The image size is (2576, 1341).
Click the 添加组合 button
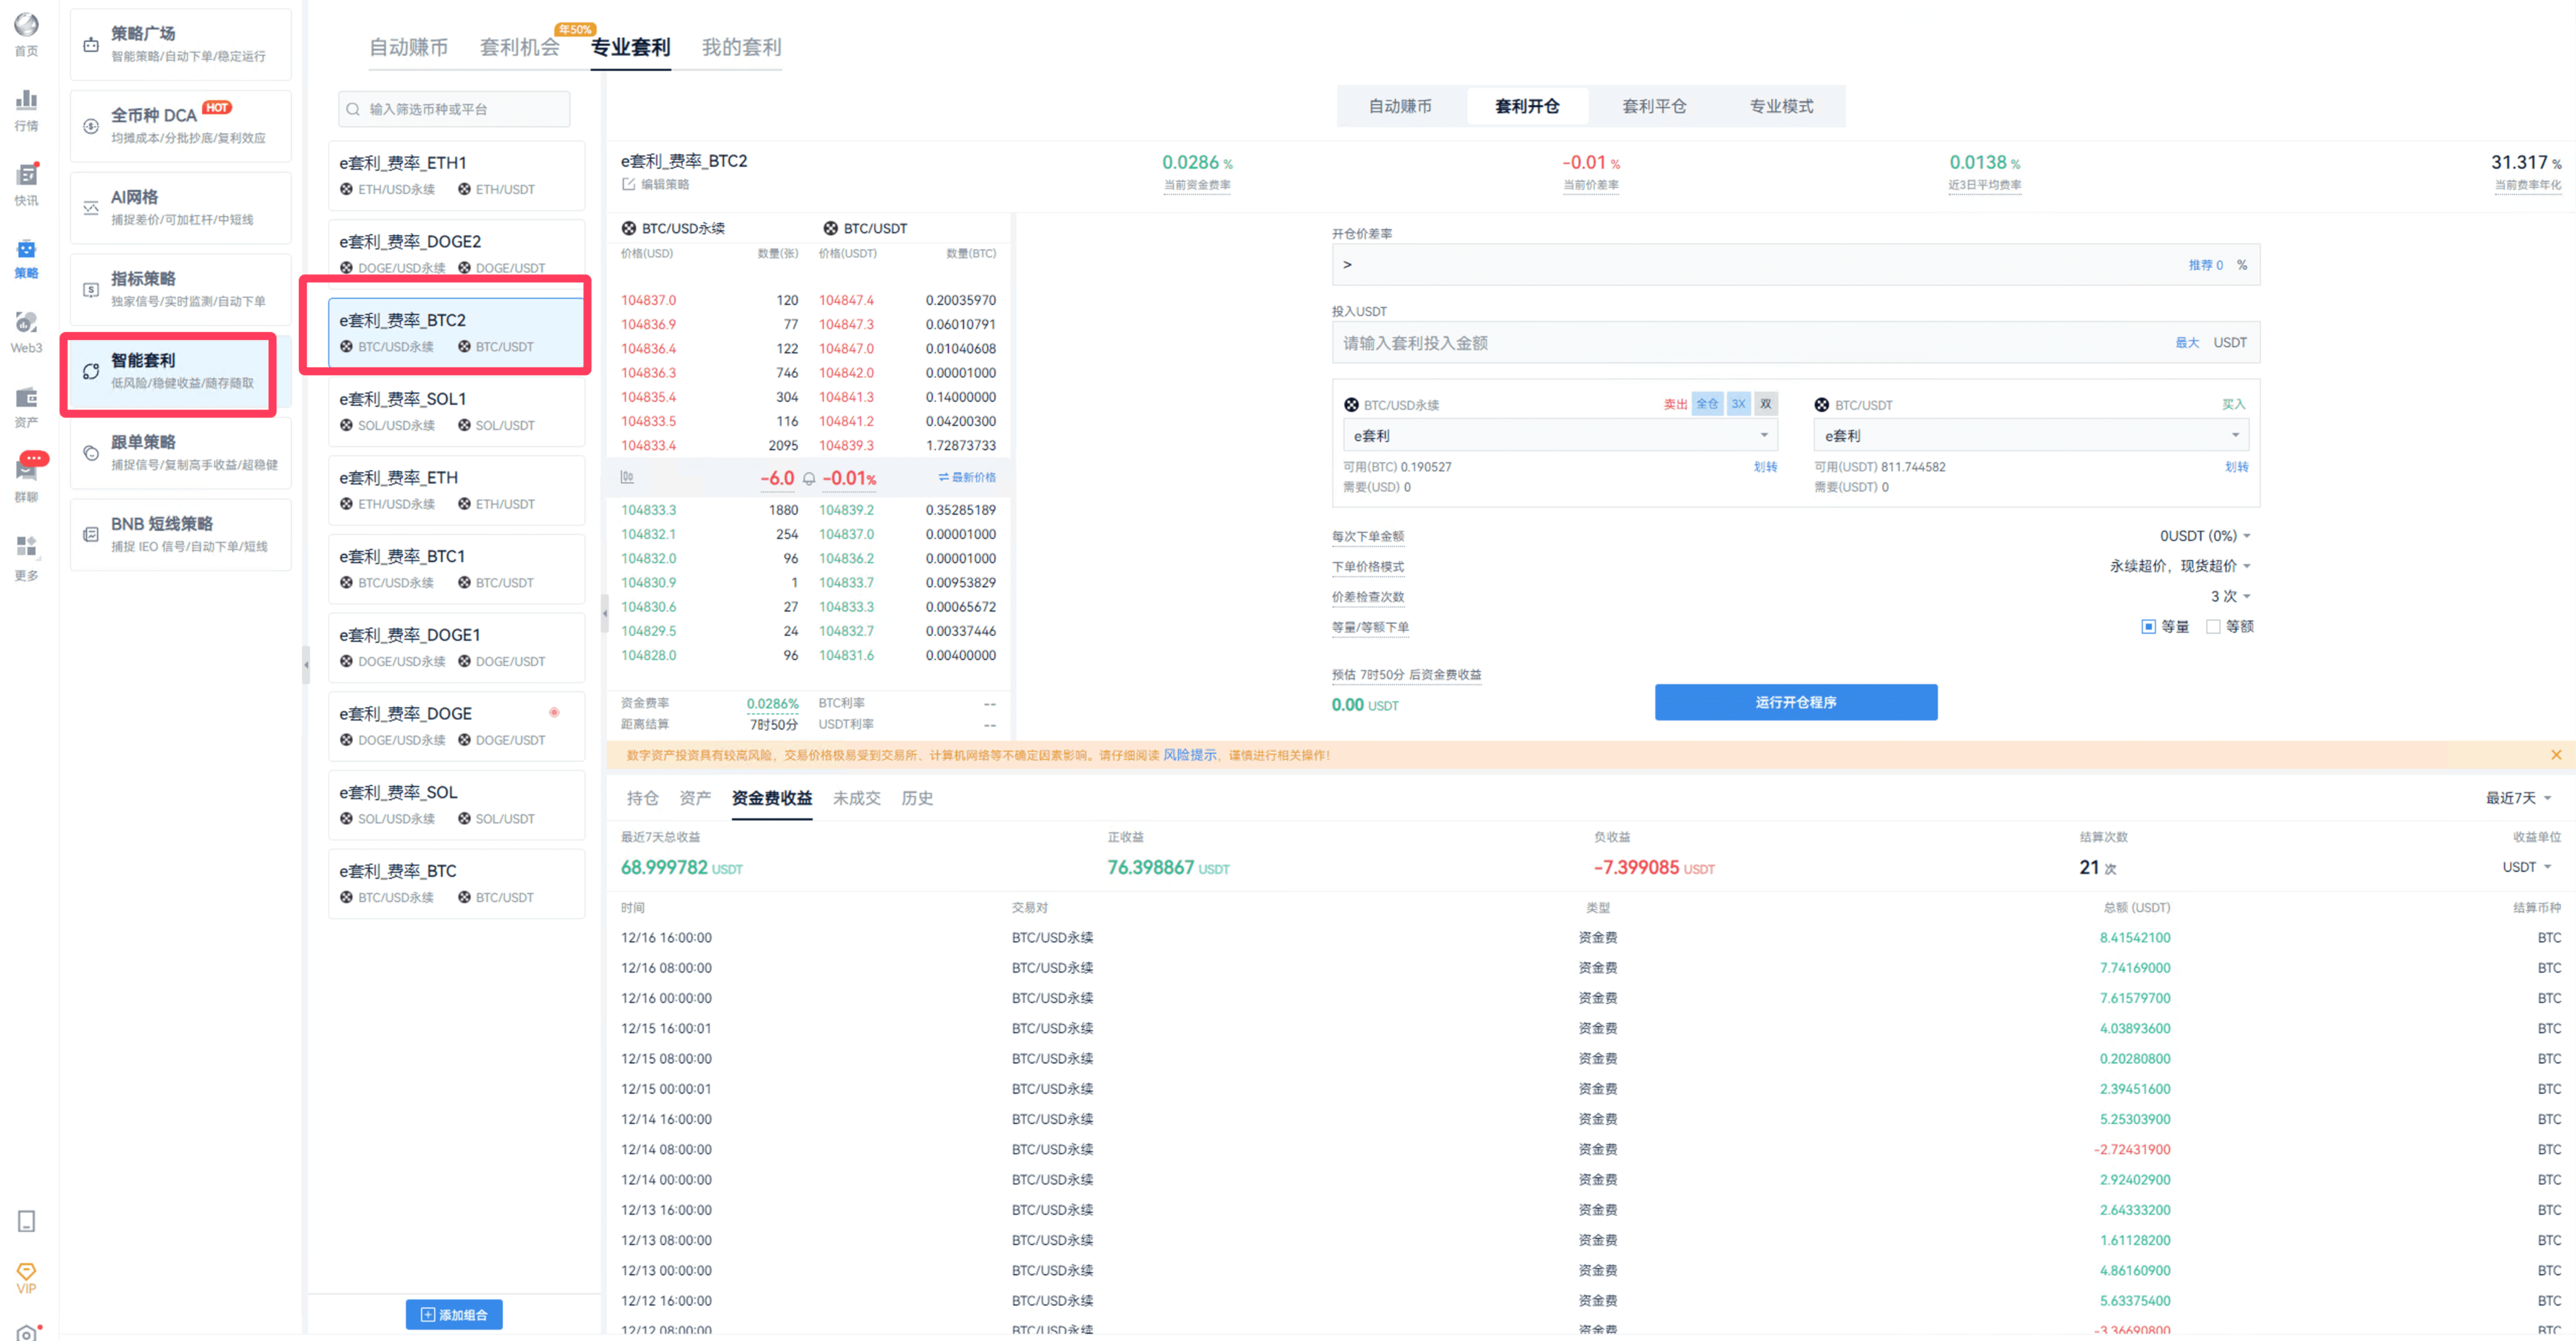click(454, 1314)
